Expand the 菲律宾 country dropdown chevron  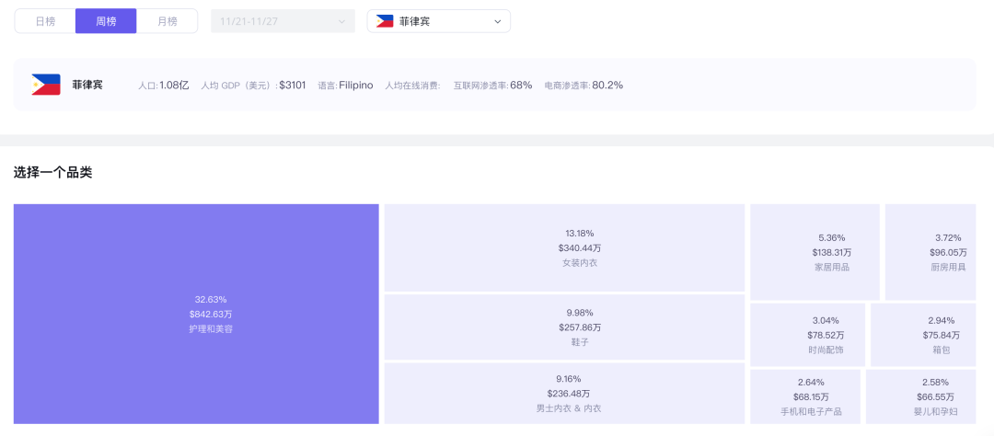(497, 21)
